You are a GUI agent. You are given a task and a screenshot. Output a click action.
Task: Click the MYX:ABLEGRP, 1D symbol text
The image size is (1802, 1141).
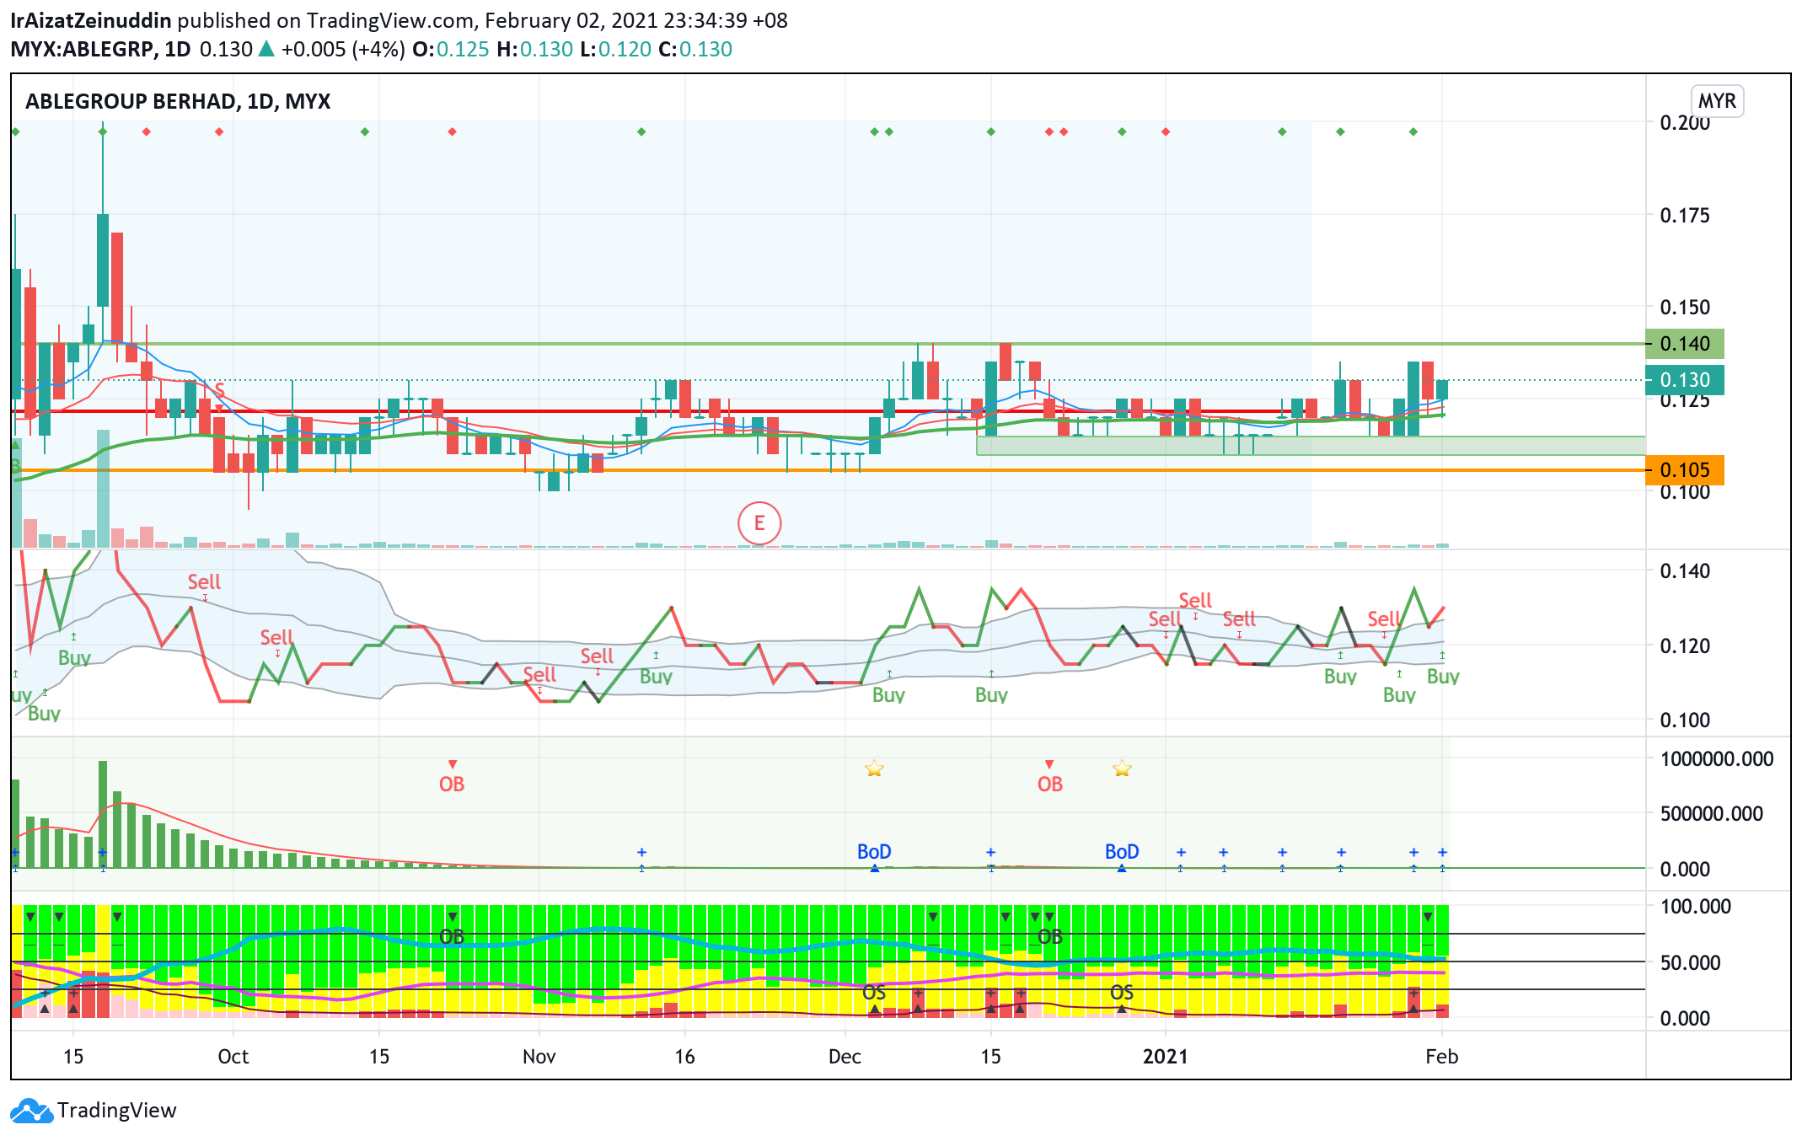click(100, 50)
